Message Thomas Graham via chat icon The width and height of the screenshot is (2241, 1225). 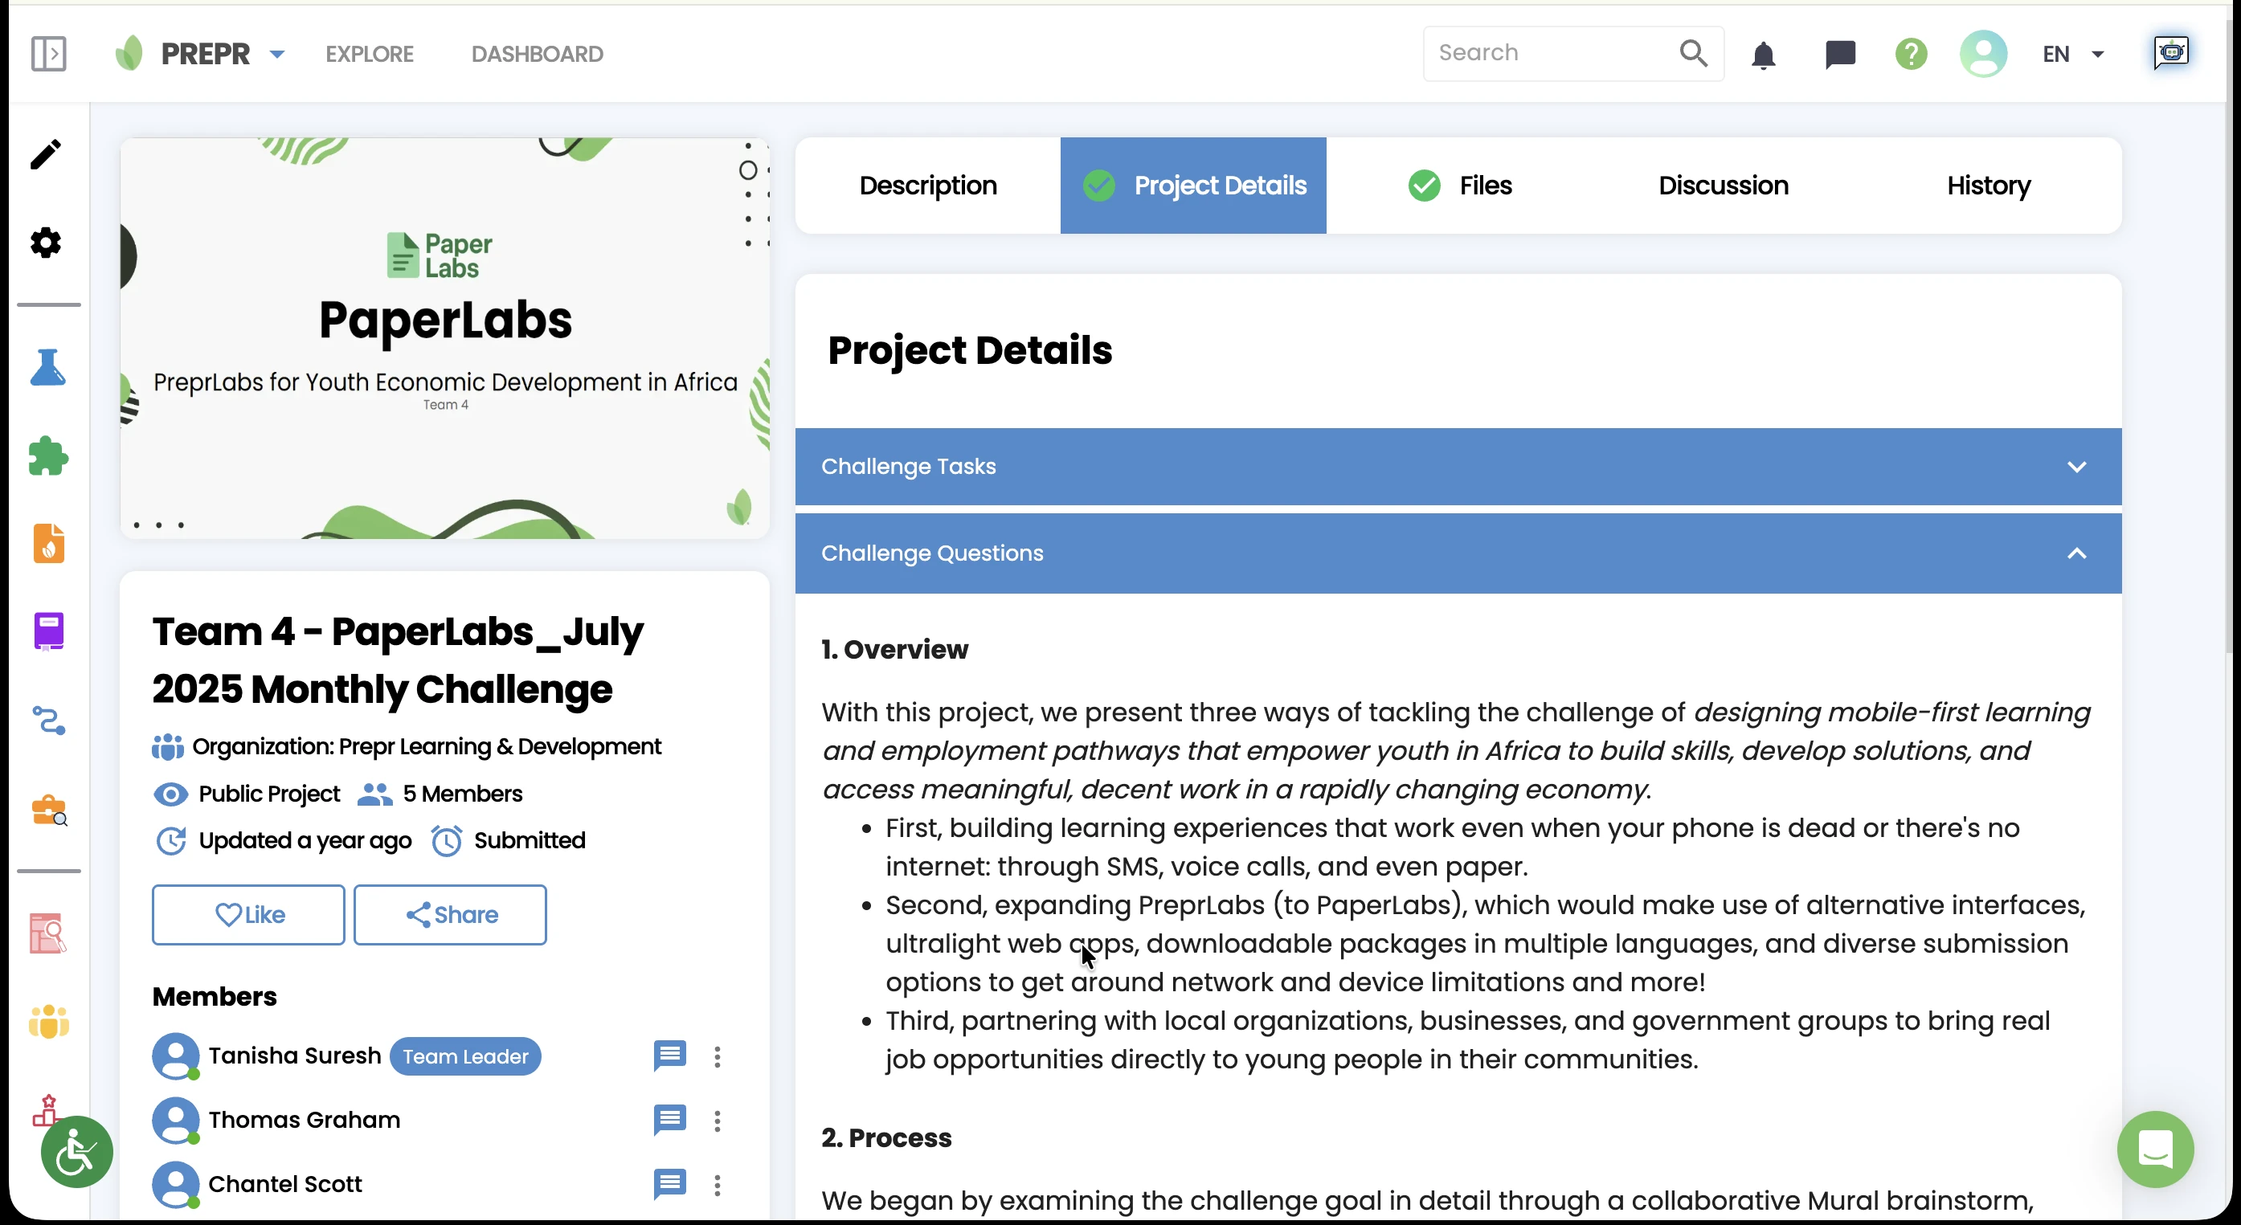click(670, 1120)
